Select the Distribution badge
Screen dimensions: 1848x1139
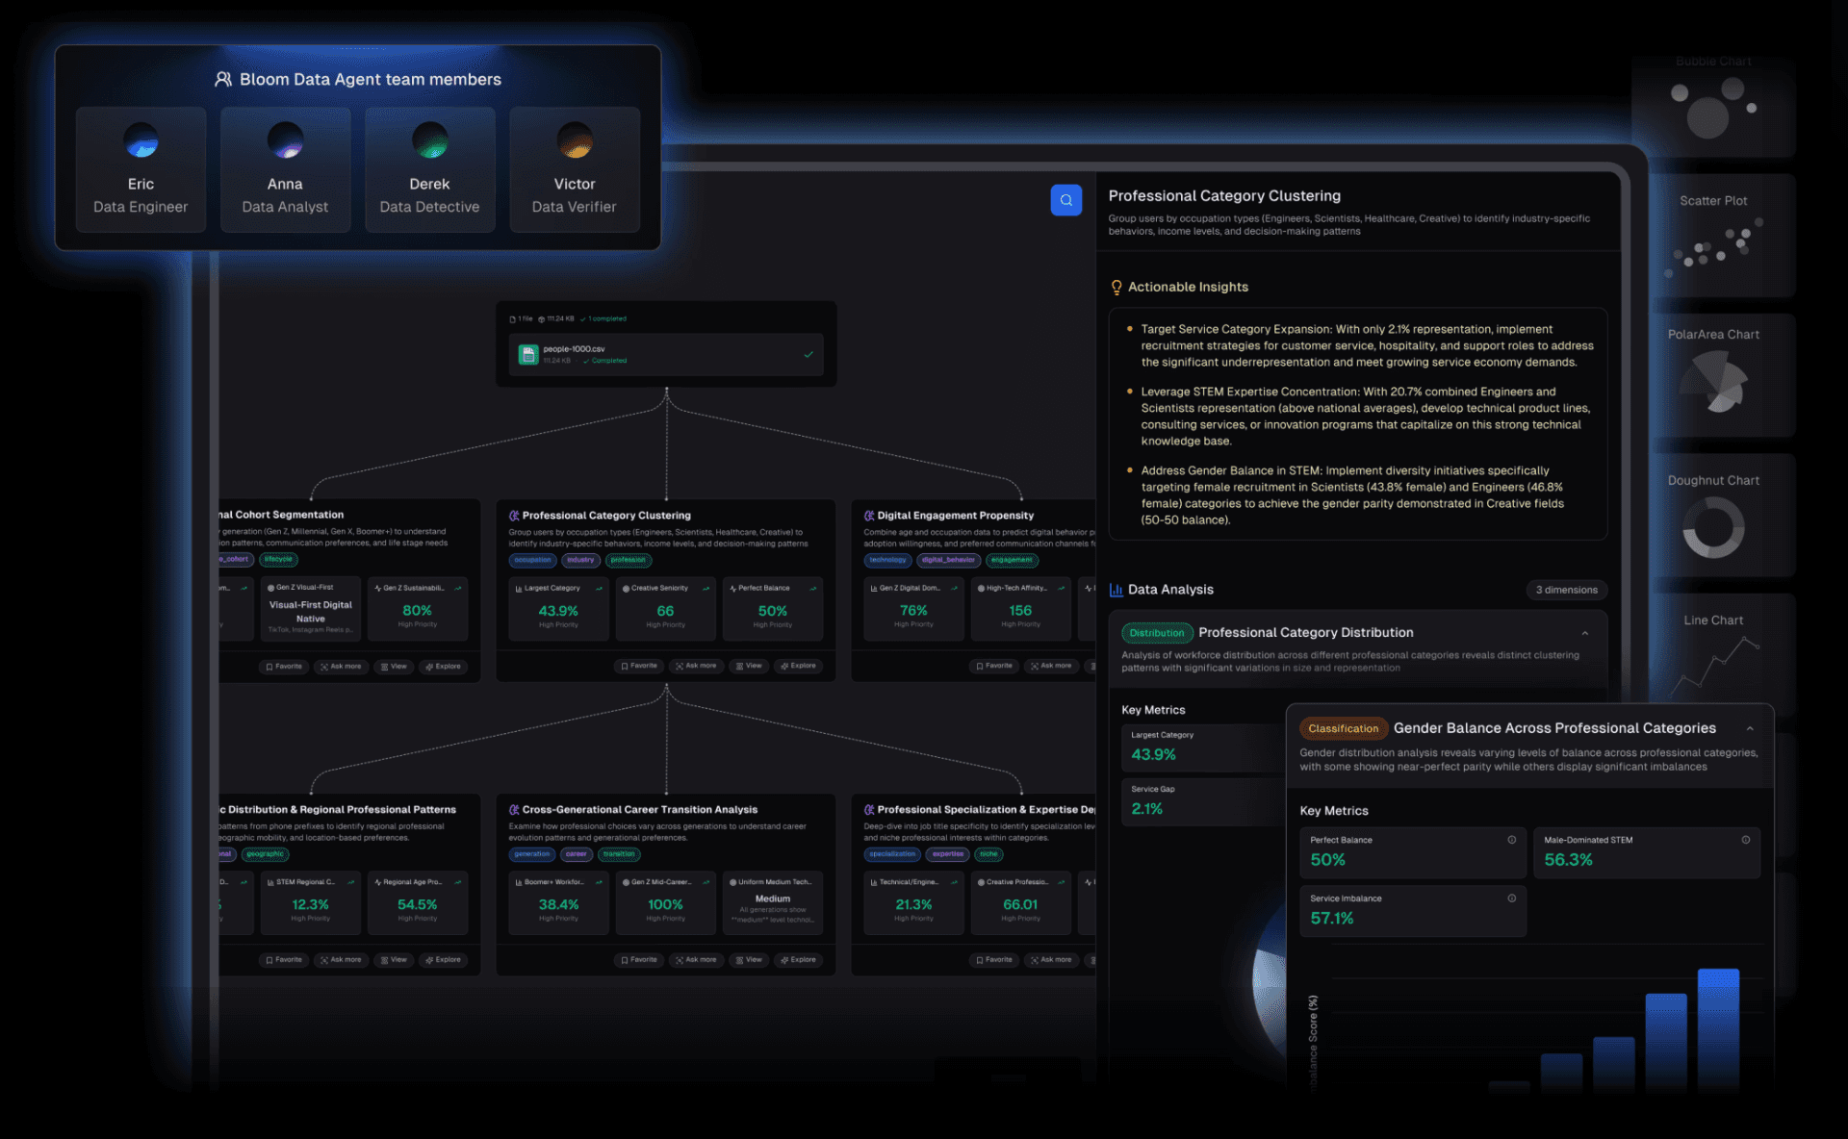[x=1156, y=633]
